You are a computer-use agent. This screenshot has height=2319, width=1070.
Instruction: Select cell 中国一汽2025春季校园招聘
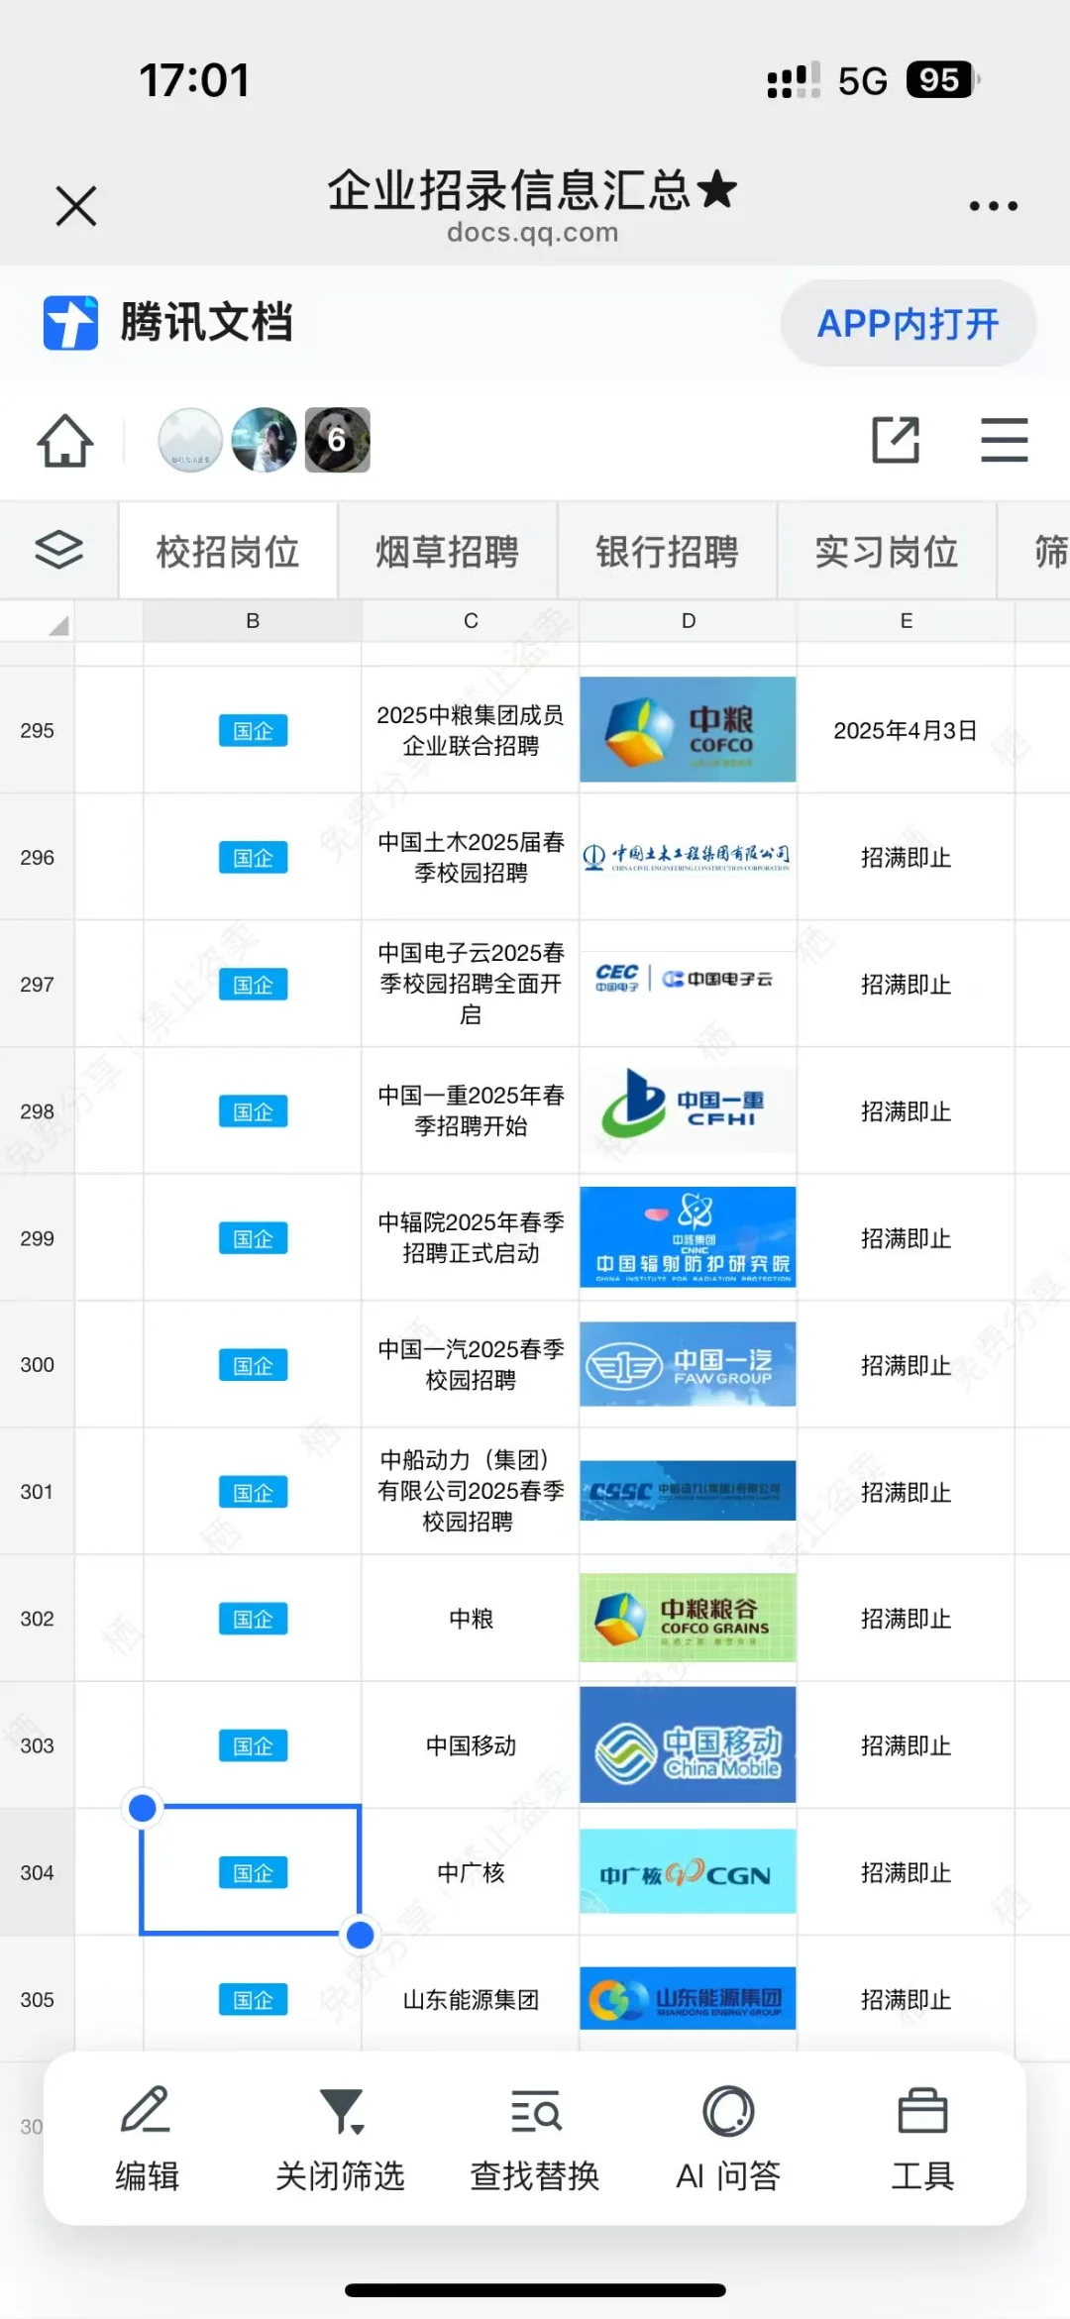pos(471,1364)
